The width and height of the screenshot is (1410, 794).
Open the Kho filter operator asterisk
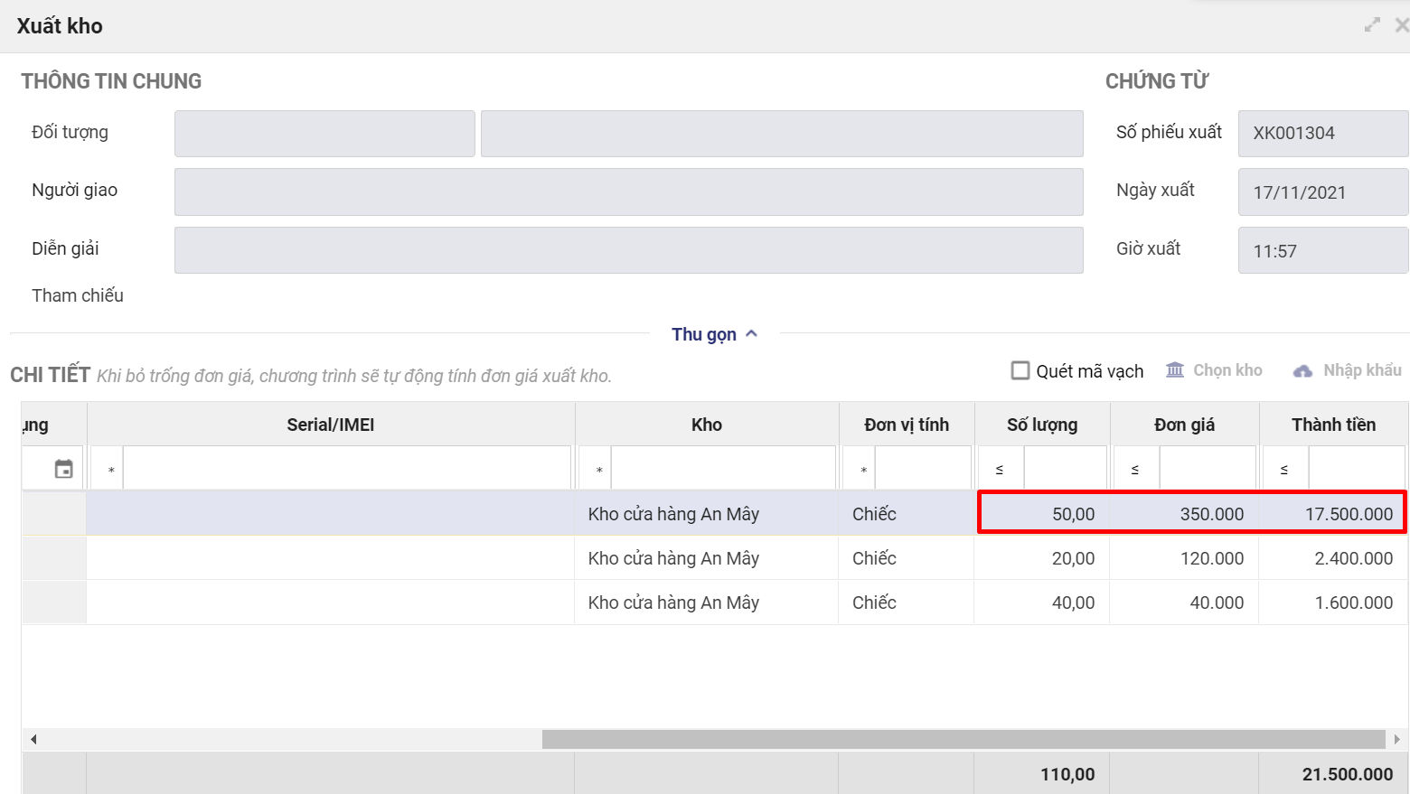pyautogui.click(x=598, y=470)
